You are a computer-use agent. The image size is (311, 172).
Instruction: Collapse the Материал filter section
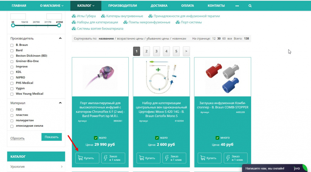tap(60, 103)
